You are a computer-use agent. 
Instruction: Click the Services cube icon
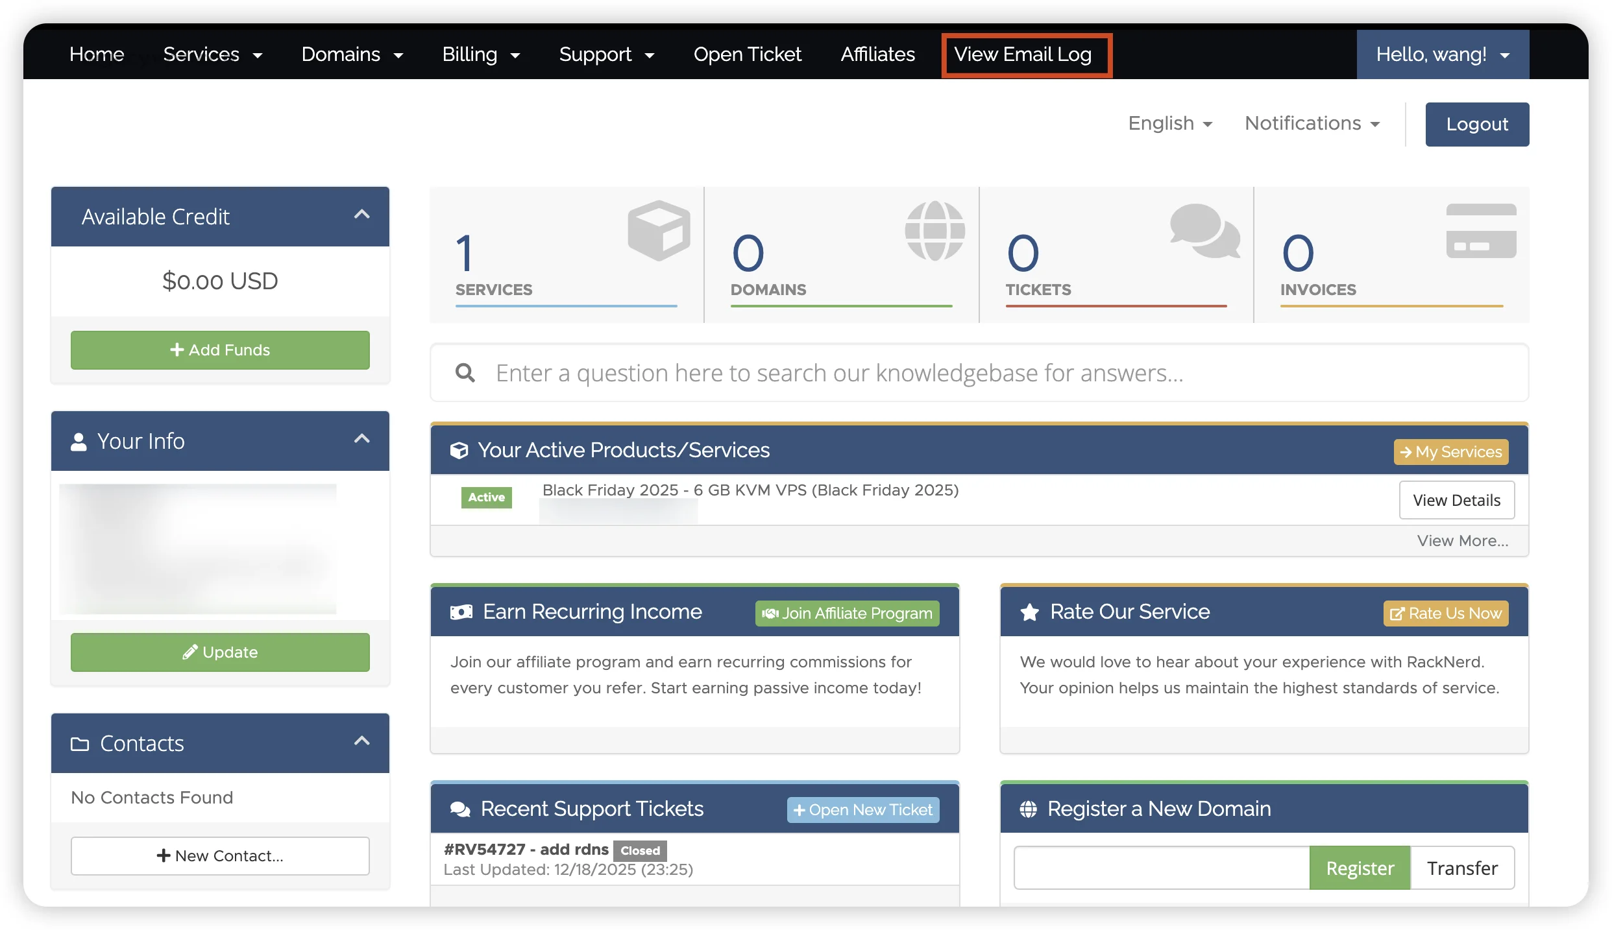coord(658,231)
